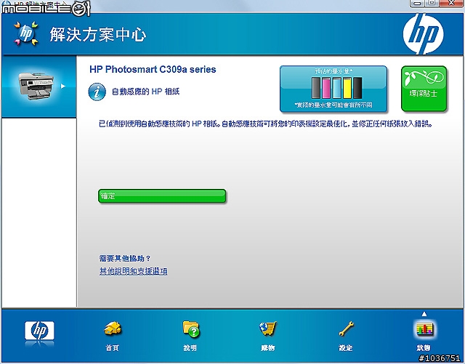Expand the printer device arrow
The height and width of the screenshot is (364, 465).
coord(63,86)
